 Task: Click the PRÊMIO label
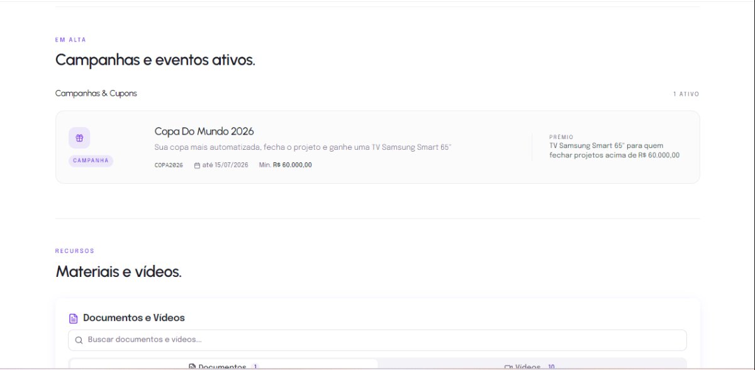click(x=561, y=137)
